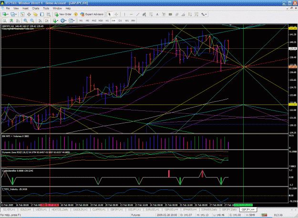Toggle the Navigator star-folder icon

coord(35,14)
